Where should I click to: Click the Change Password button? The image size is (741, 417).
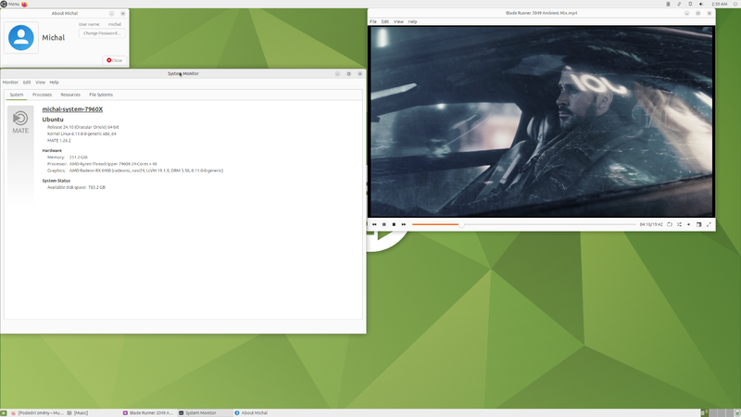point(102,33)
